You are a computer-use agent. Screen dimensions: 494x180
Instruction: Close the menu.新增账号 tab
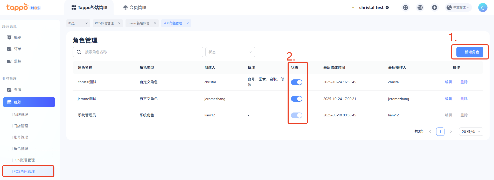[x=155, y=23]
